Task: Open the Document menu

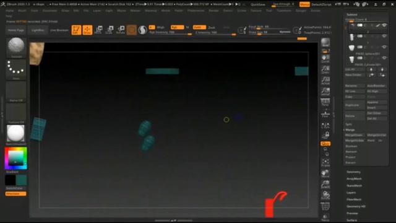Action: [x=49, y=11]
